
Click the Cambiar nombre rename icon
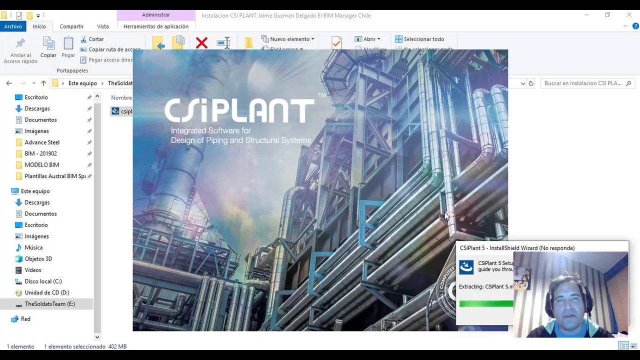(223, 43)
